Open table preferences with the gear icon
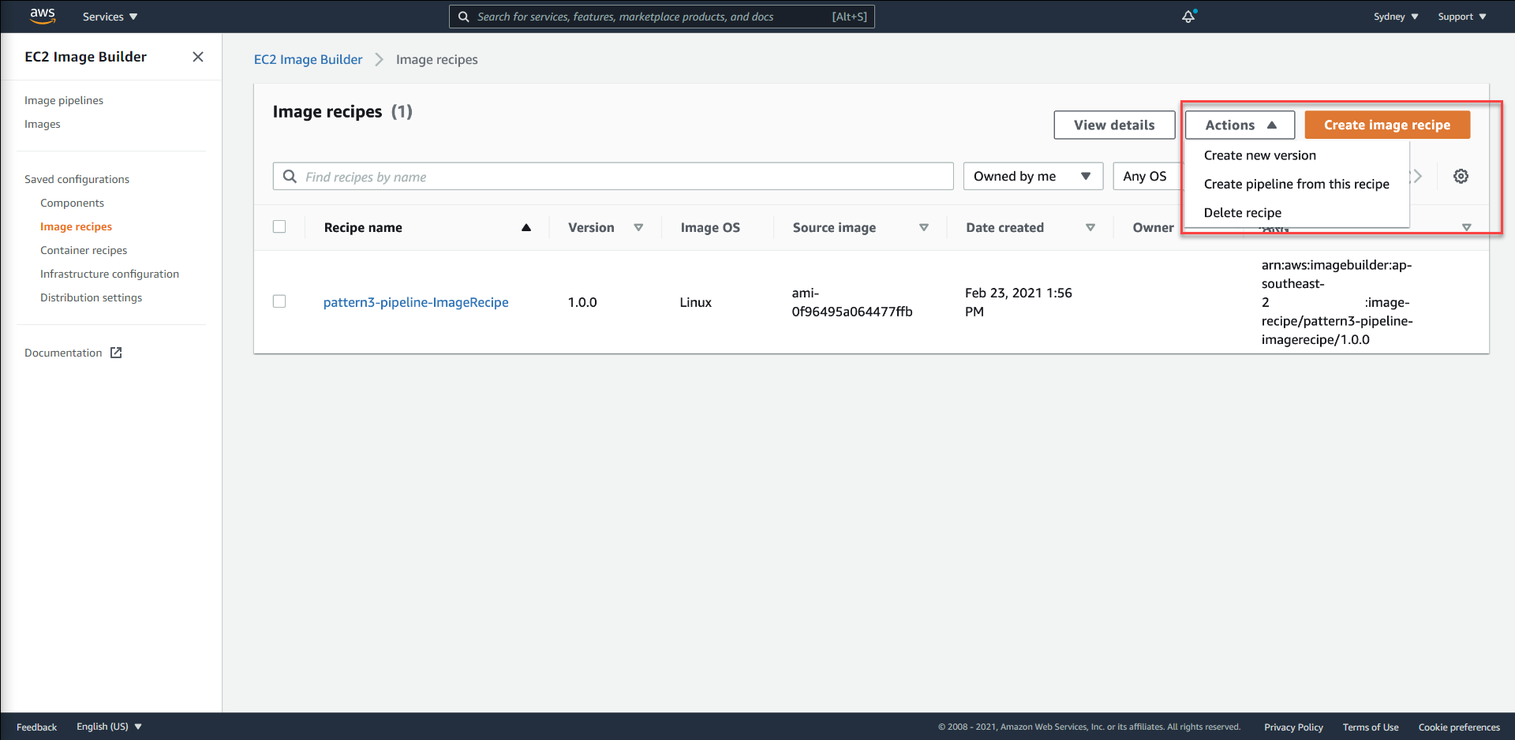The width and height of the screenshot is (1515, 740). tap(1461, 176)
